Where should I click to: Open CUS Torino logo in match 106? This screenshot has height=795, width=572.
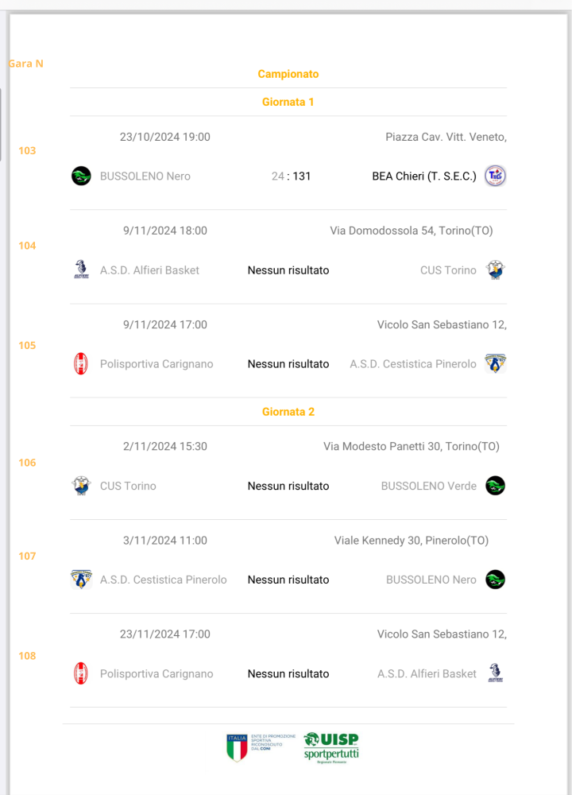click(81, 486)
